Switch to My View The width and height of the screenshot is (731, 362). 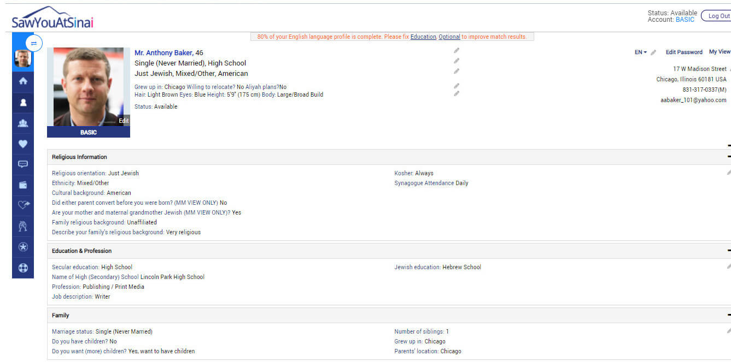point(720,52)
